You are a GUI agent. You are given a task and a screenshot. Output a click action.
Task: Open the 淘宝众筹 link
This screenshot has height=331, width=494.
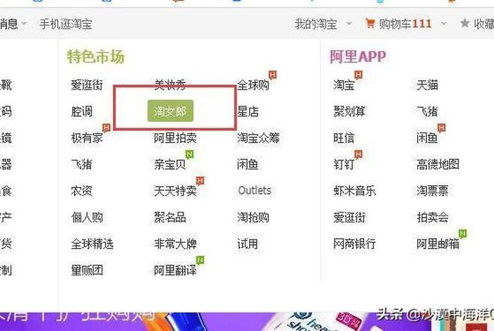[x=258, y=137]
